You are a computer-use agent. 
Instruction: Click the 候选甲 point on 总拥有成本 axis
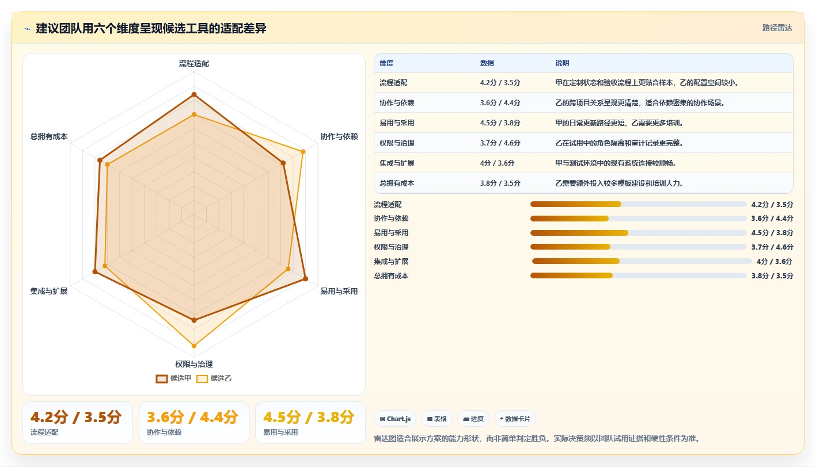click(100, 160)
